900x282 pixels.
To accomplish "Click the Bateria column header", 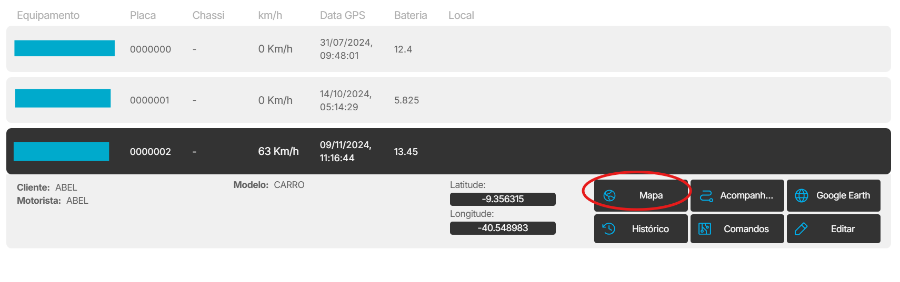I will pyautogui.click(x=410, y=15).
